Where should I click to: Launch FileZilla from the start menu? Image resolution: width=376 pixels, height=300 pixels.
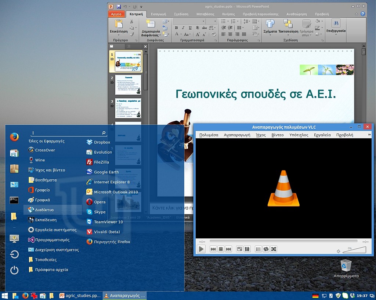[x=98, y=162]
